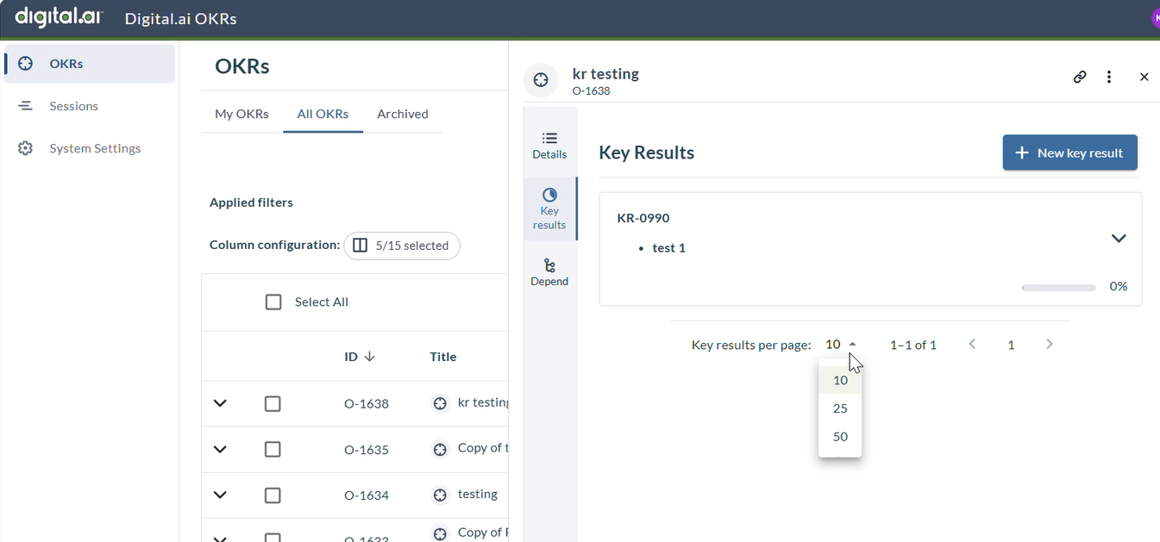Tick the checkbox for O-1638

click(x=273, y=403)
